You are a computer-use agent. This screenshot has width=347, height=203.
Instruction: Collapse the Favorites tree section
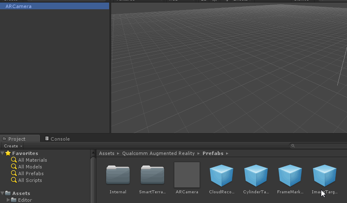(x=3, y=153)
